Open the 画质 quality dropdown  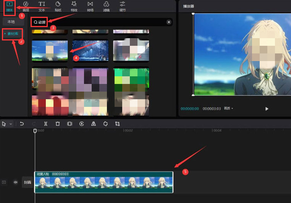pyautogui.click(x=228, y=108)
